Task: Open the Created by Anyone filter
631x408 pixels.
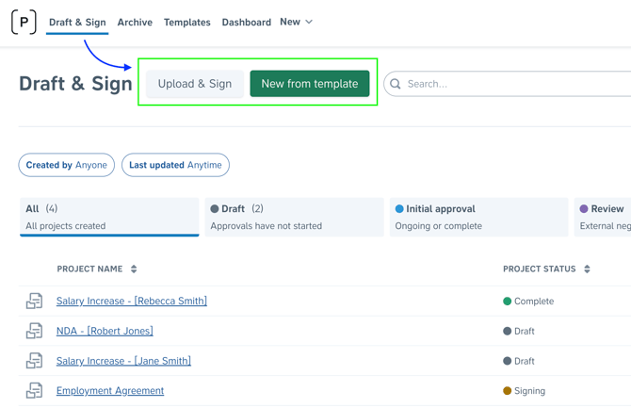Action: point(66,165)
